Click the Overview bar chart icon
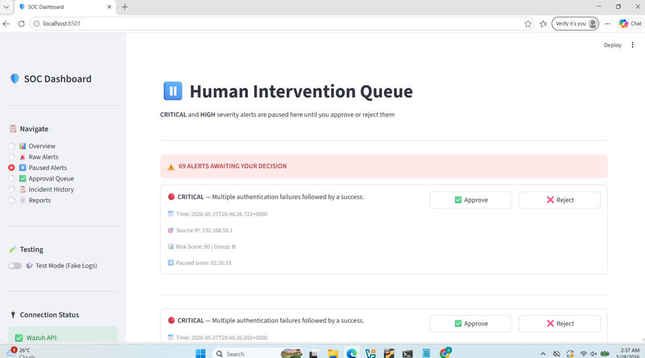The image size is (645, 358). [x=23, y=146]
